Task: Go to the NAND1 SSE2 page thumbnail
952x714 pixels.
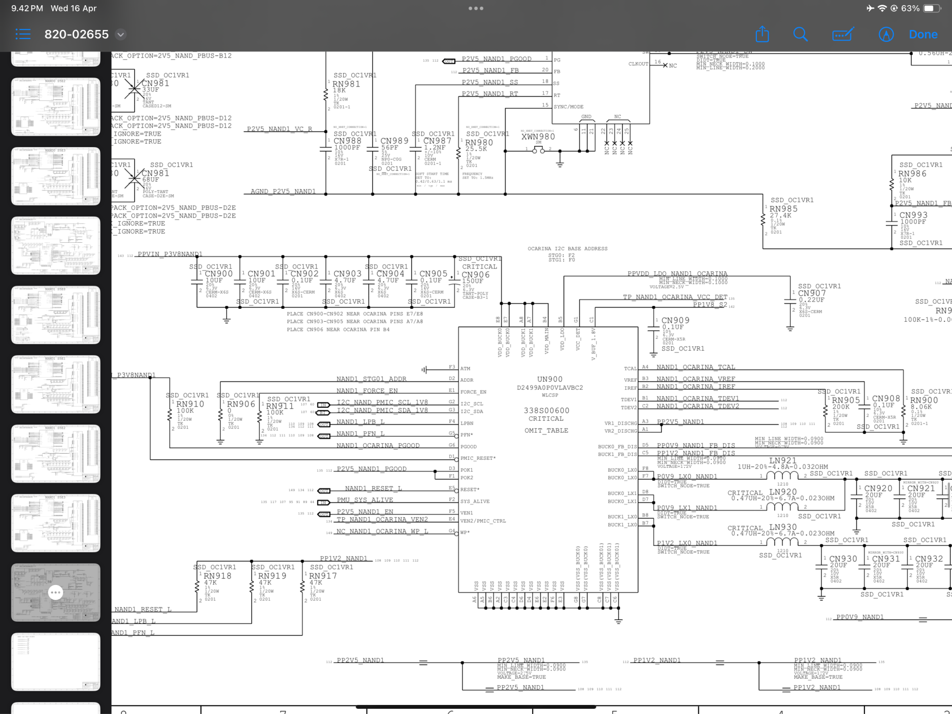Action: click(x=56, y=454)
